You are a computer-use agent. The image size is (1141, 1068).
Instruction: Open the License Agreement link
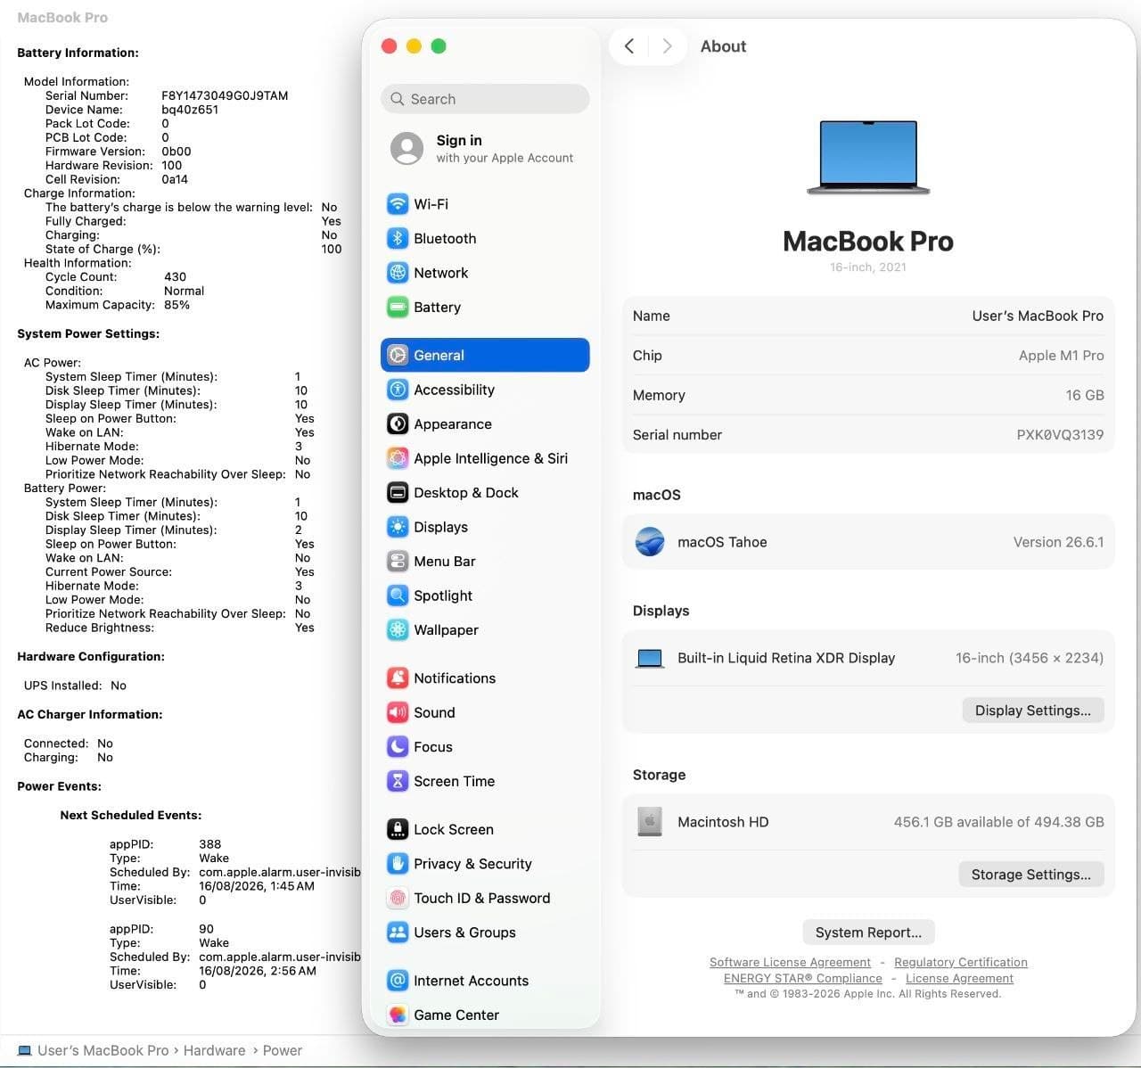pos(959,979)
